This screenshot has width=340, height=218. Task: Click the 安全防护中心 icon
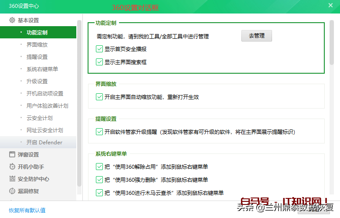pos(12,179)
